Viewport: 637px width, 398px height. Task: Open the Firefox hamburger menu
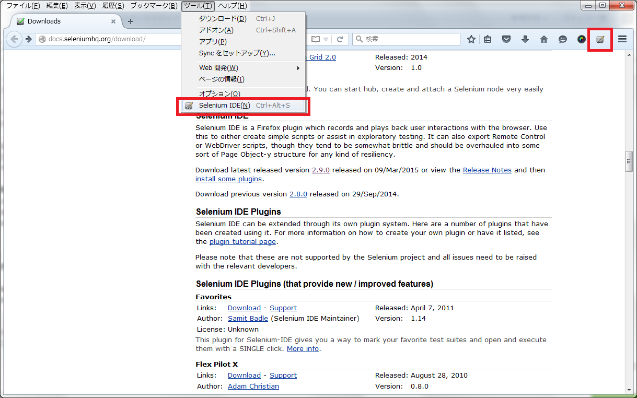(x=622, y=39)
